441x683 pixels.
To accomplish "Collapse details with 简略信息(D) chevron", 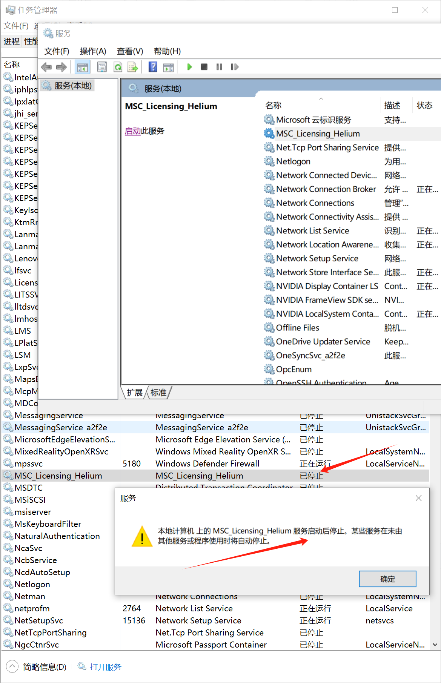I will pos(12,666).
